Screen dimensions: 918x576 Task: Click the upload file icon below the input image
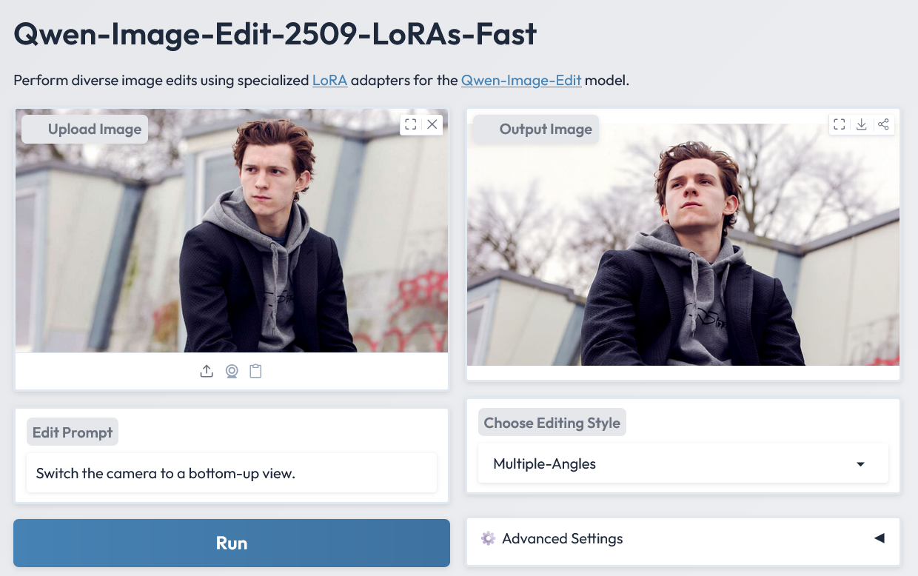(x=207, y=371)
